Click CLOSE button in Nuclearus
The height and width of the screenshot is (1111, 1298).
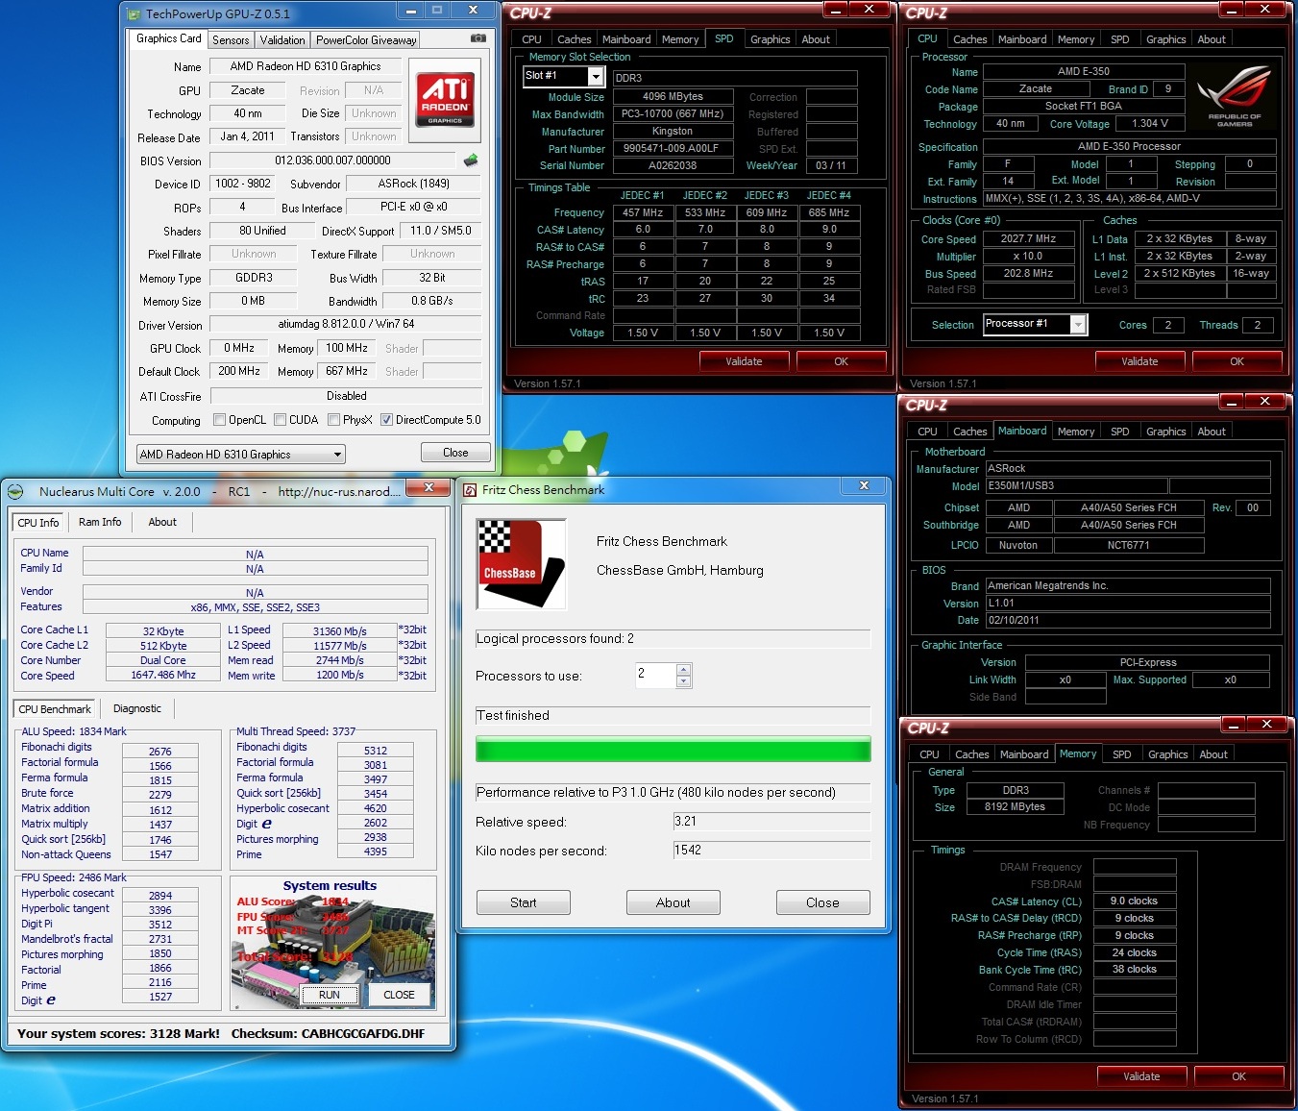[x=400, y=995]
